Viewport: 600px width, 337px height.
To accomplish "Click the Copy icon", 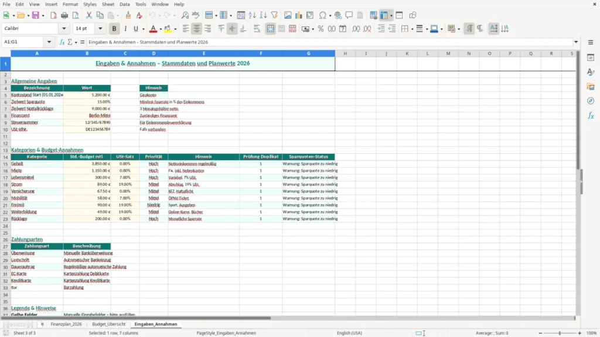I will [100, 15].
